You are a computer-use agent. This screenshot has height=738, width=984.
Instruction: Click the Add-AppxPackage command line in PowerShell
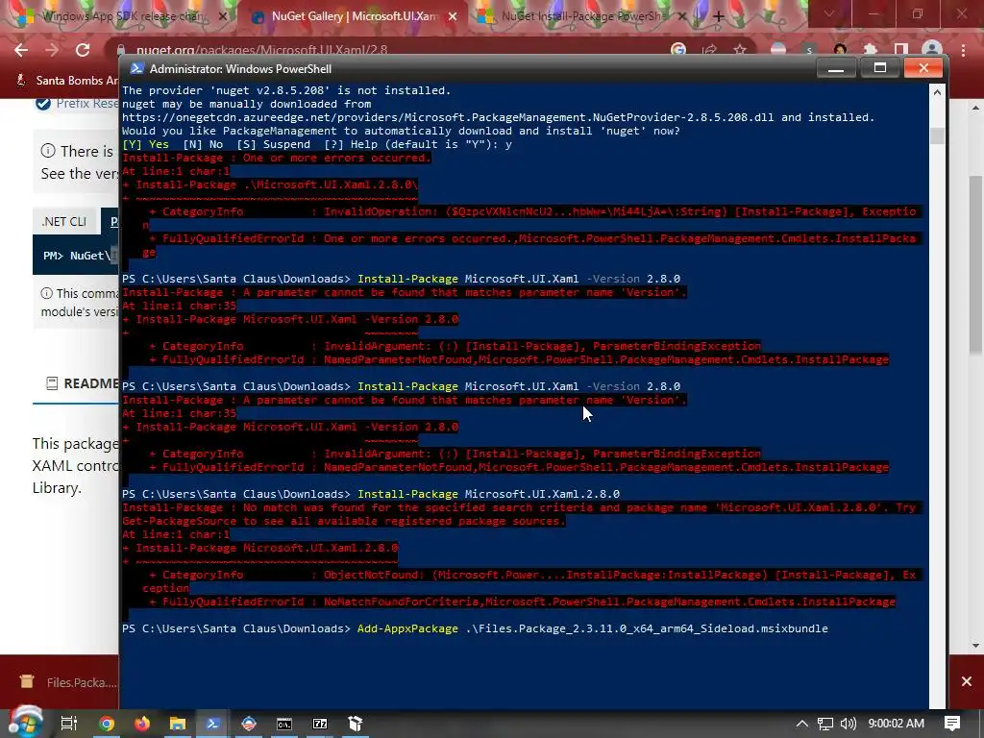tap(475, 628)
